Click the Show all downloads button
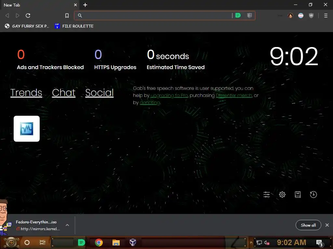Screen dimensions: 333x249 coord(308,225)
